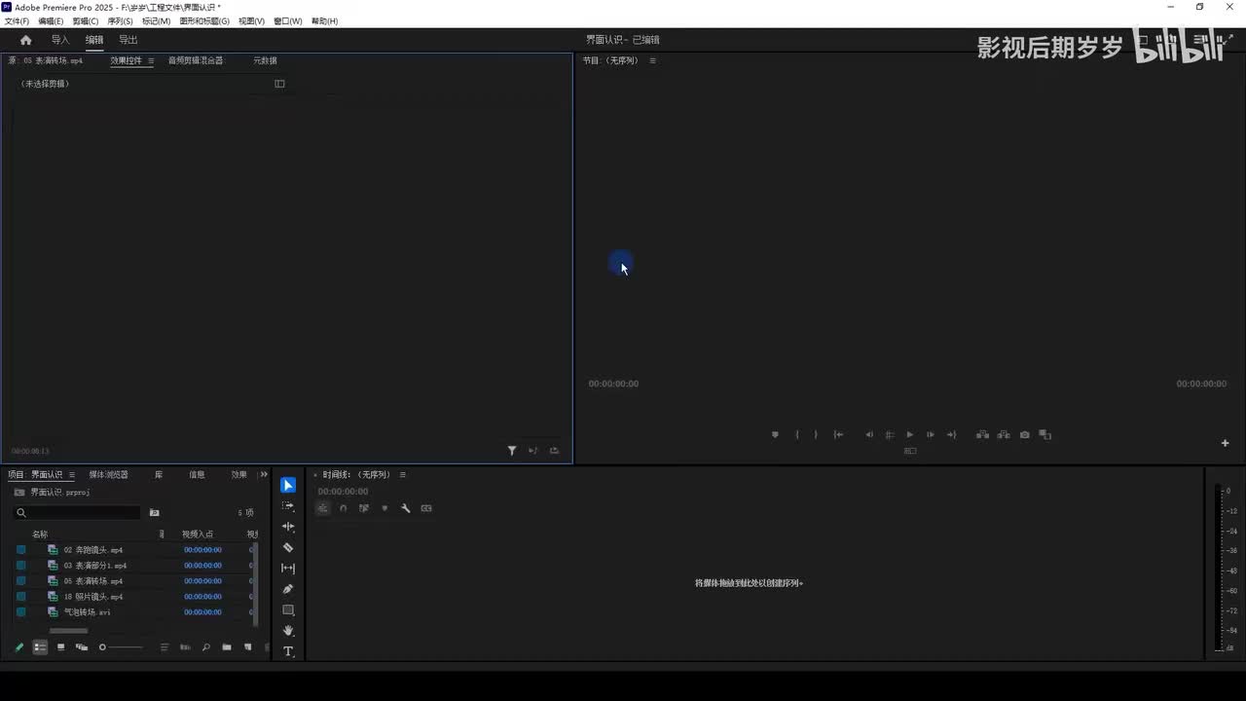Screen dimensions: 1246x701
Task: Click the Export Frame camera icon
Action: point(1024,435)
